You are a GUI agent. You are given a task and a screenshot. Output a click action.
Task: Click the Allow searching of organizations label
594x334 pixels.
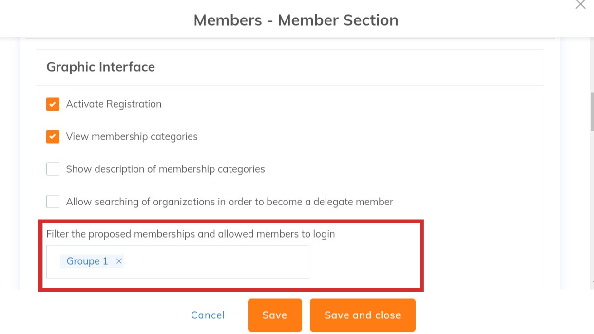230,202
